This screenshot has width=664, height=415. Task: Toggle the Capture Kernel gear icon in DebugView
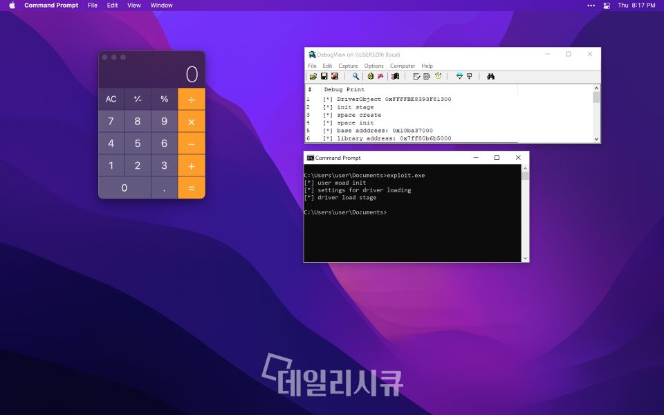pos(371,76)
